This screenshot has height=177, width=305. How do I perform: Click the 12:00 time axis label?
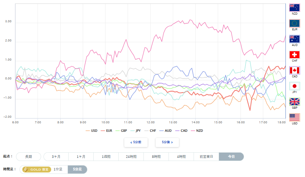pyautogui.click(x=150, y=122)
